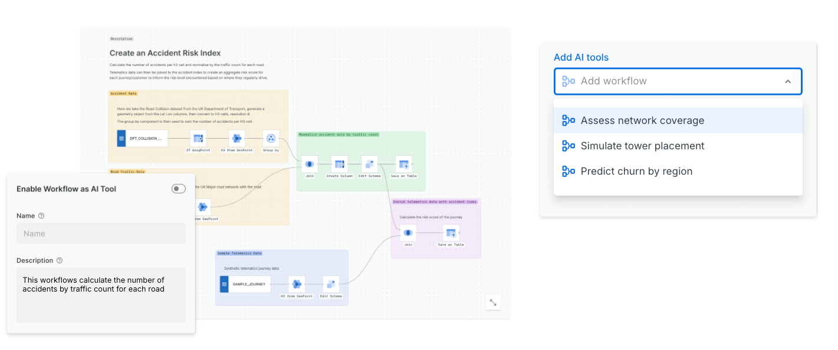This screenshot has height=350, width=838.
Task: Select H3 from GeoPoint node in Accident Data
Action: tap(236, 139)
